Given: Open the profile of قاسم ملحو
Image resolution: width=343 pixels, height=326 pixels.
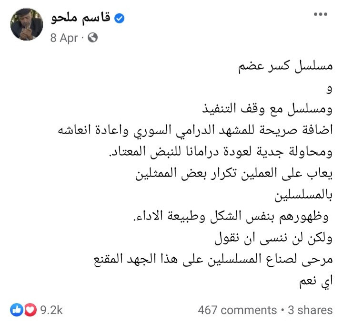Looking at the screenshot, I should point(81,18).
